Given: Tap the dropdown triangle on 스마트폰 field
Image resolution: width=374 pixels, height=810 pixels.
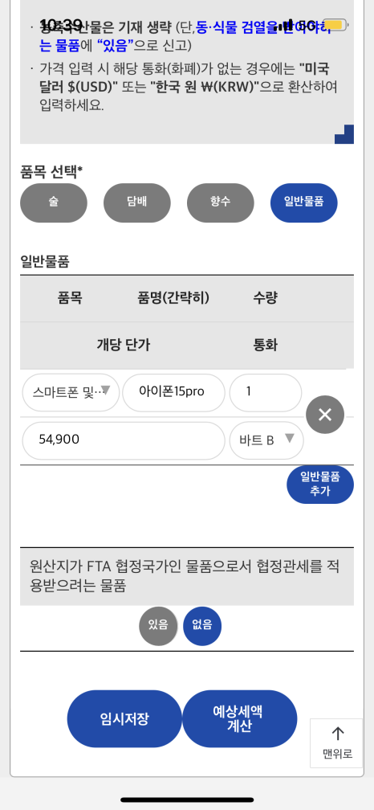Looking at the screenshot, I should [x=105, y=389].
